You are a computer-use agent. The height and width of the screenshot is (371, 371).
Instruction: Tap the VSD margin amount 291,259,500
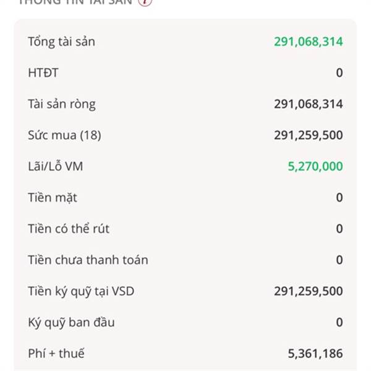[309, 291]
